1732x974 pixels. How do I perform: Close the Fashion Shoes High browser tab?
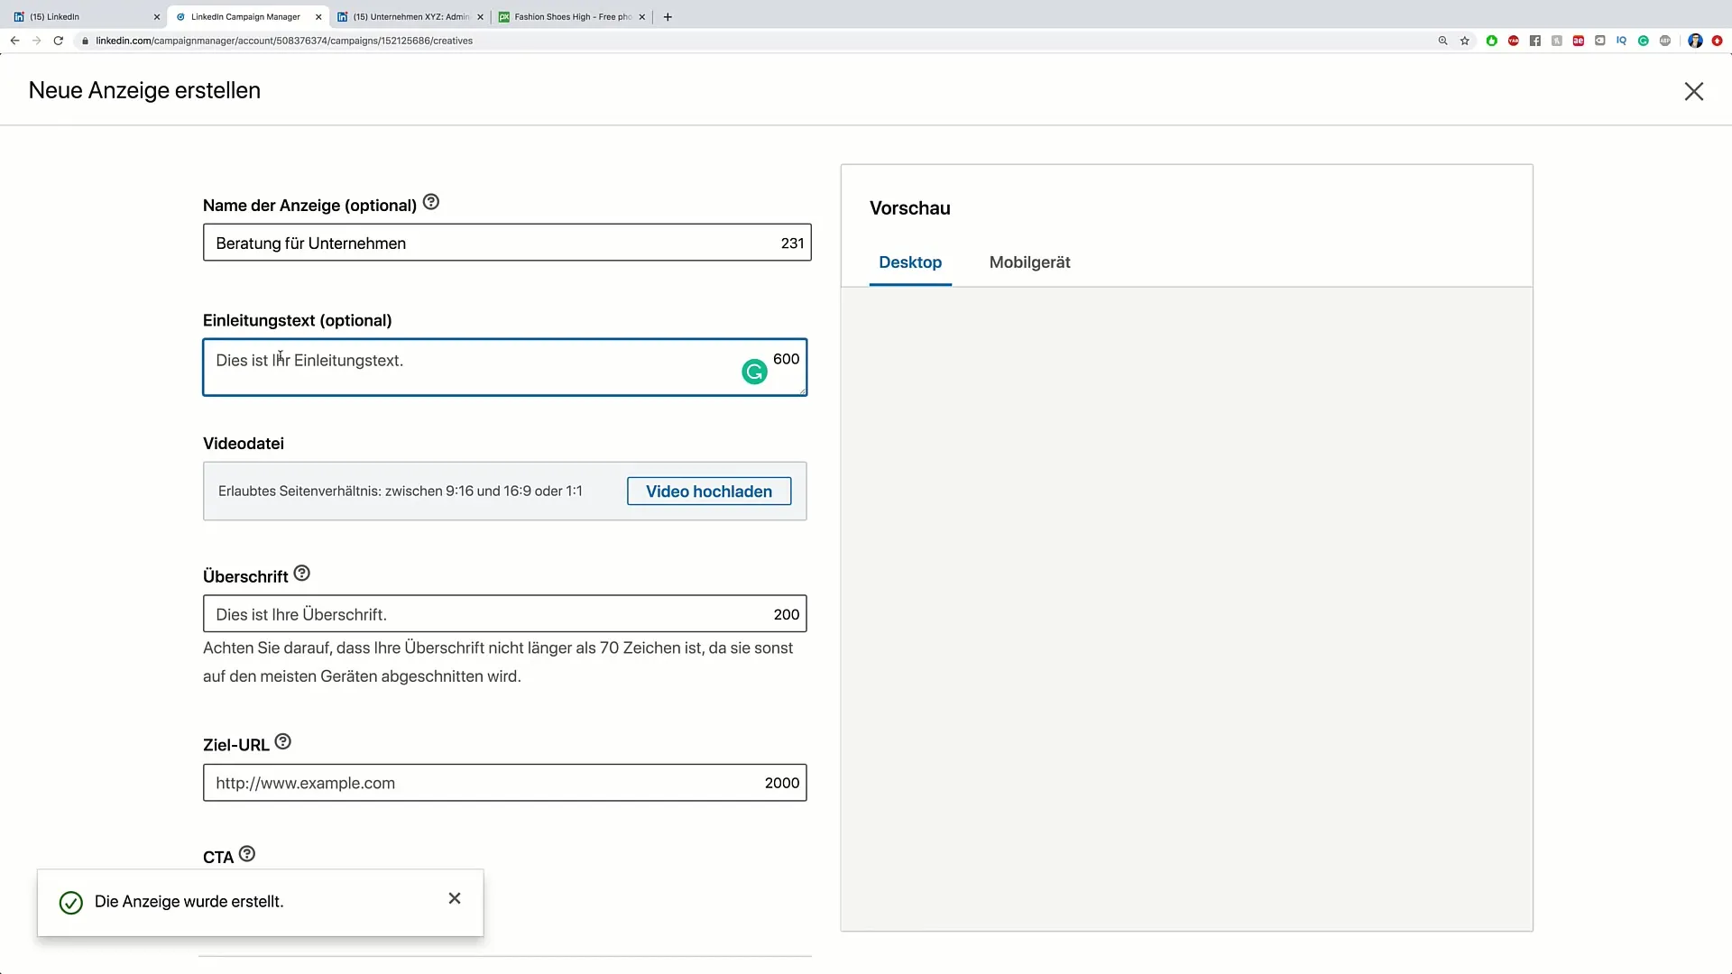pyautogui.click(x=642, y=16)
